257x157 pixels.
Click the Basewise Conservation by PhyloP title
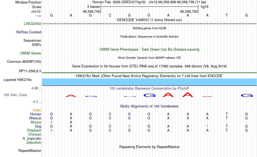(149, 89)
